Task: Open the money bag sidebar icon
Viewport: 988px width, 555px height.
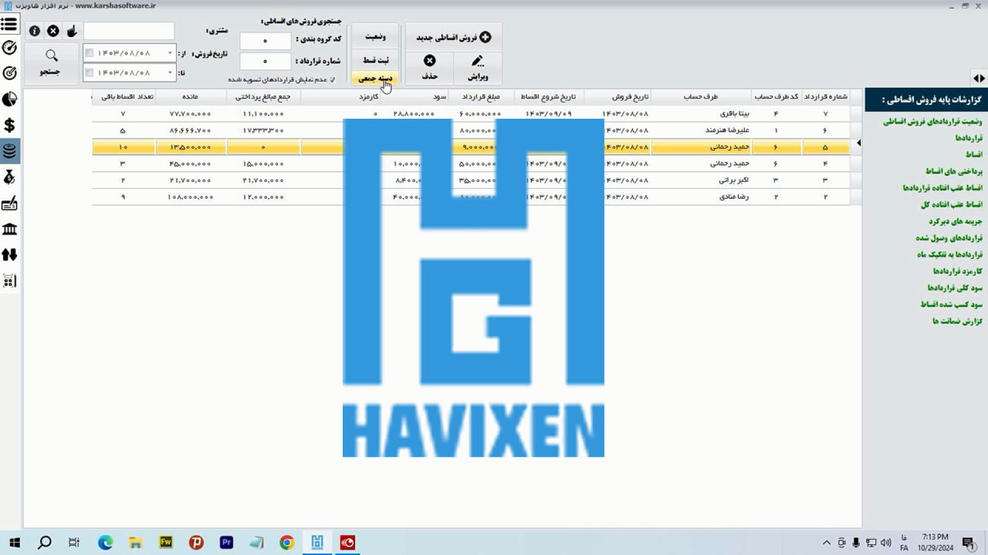Action: click(x=9, y=177)
